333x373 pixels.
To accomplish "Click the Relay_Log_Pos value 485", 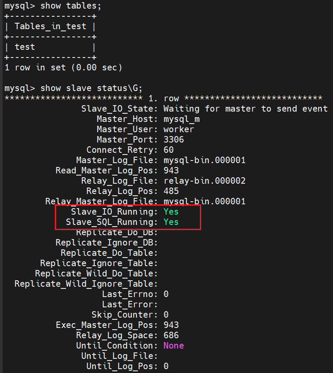I will point(171,191).
